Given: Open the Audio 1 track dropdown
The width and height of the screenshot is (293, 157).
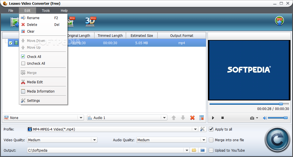Looking at the screenshot, I should (164, 118).
